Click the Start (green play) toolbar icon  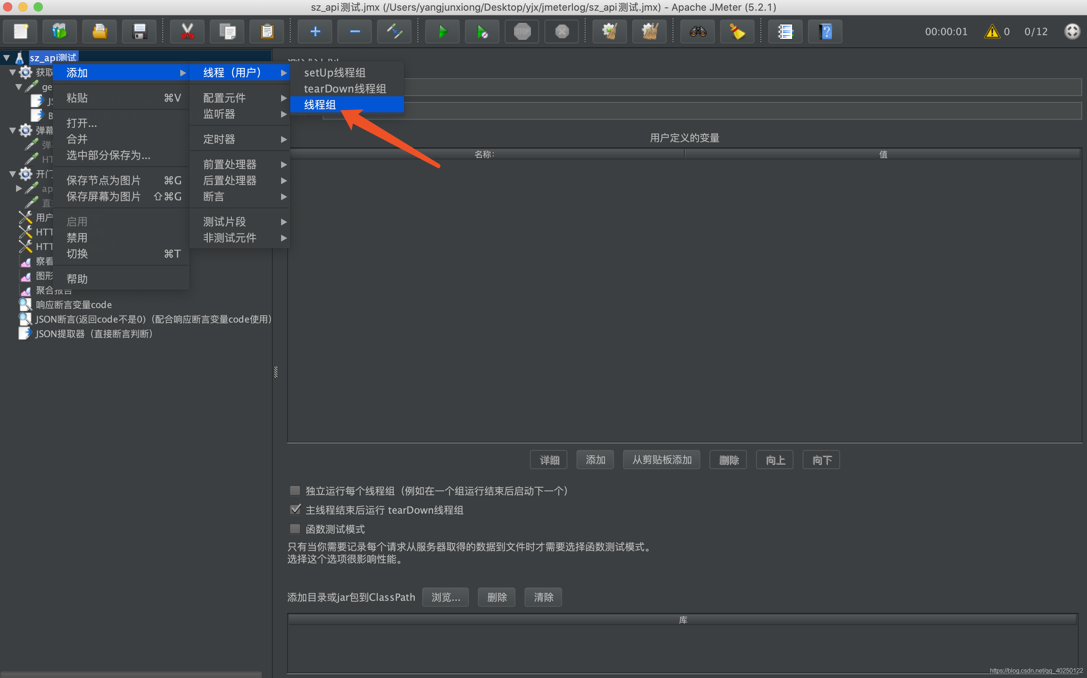[442, 31]
